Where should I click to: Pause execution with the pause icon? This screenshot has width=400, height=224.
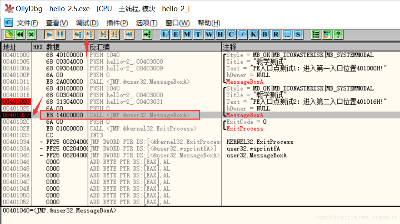(60, 35)
